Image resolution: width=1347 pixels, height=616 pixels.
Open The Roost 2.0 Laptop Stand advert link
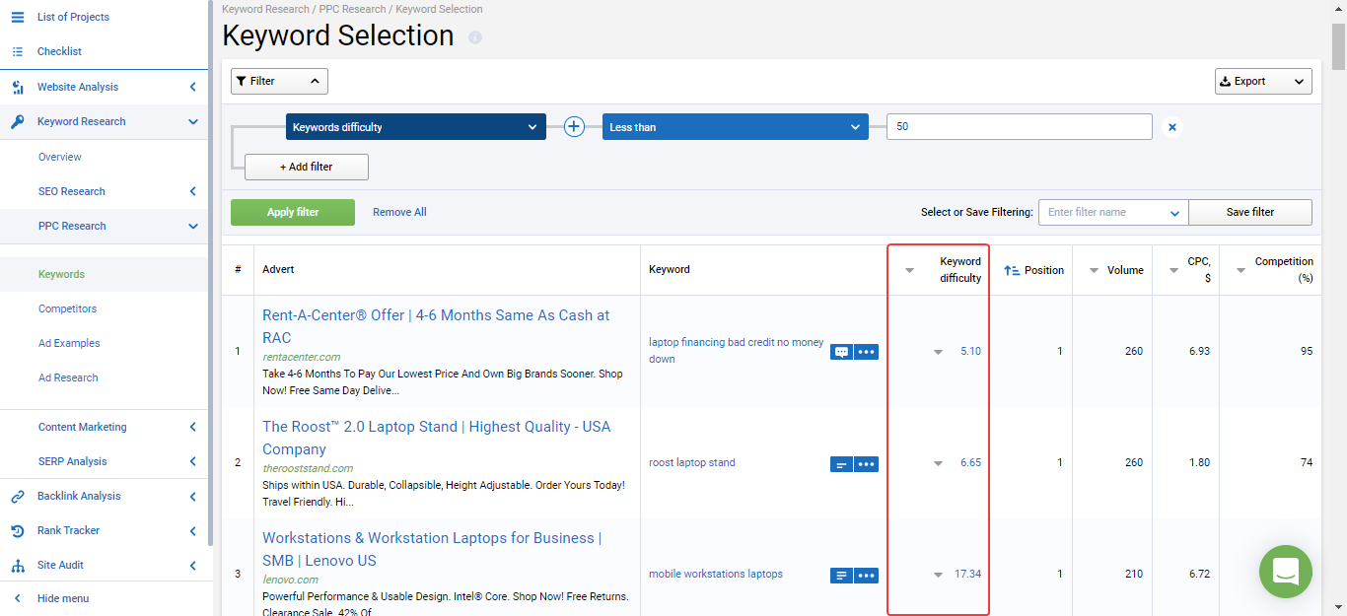click(x=436, y=438)
